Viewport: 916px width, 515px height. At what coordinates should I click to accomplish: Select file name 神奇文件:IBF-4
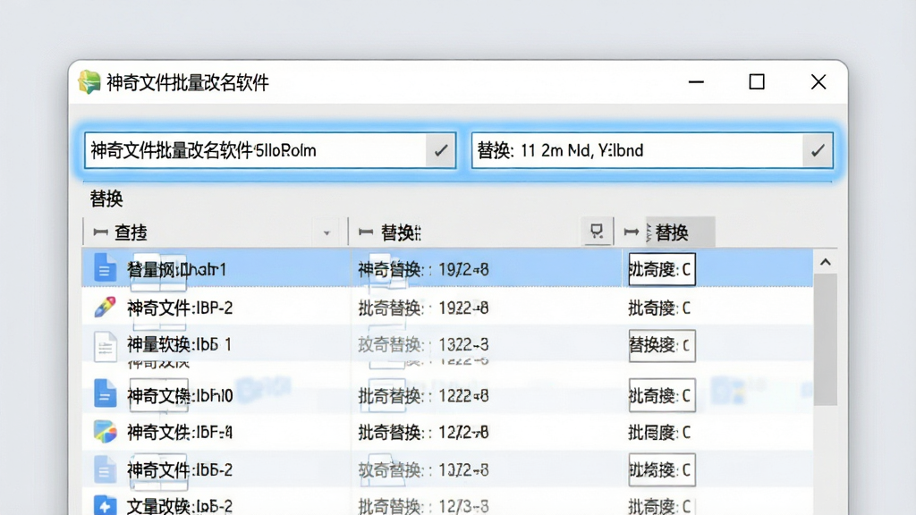point(180,432)
